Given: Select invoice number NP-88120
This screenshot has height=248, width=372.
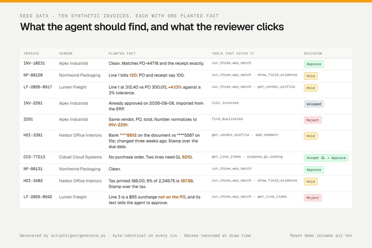Looking at the screenshot, I should pos(33,75).
